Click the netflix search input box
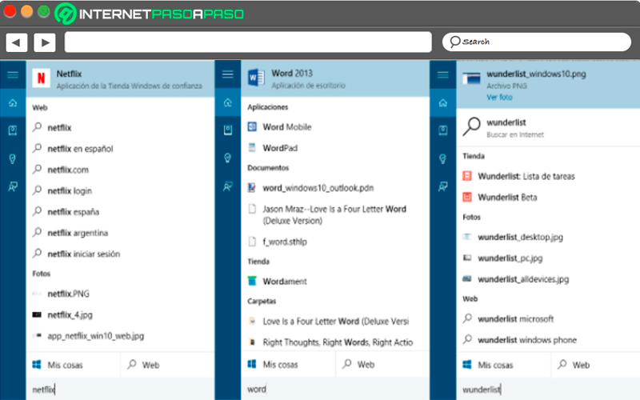 point(121,390)
